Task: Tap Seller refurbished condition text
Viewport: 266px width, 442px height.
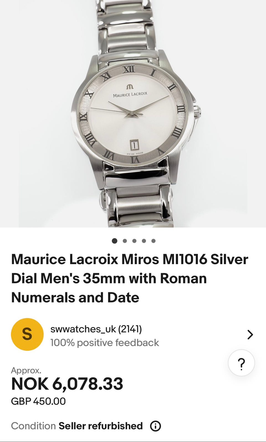Action: point(101,426)
